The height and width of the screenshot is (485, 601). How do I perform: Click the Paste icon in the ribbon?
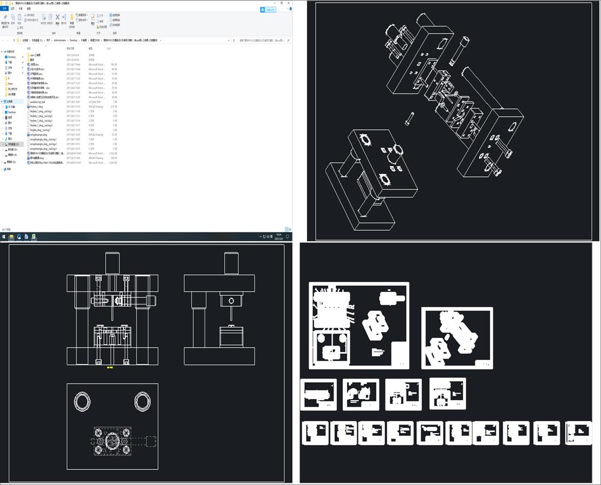19,17
